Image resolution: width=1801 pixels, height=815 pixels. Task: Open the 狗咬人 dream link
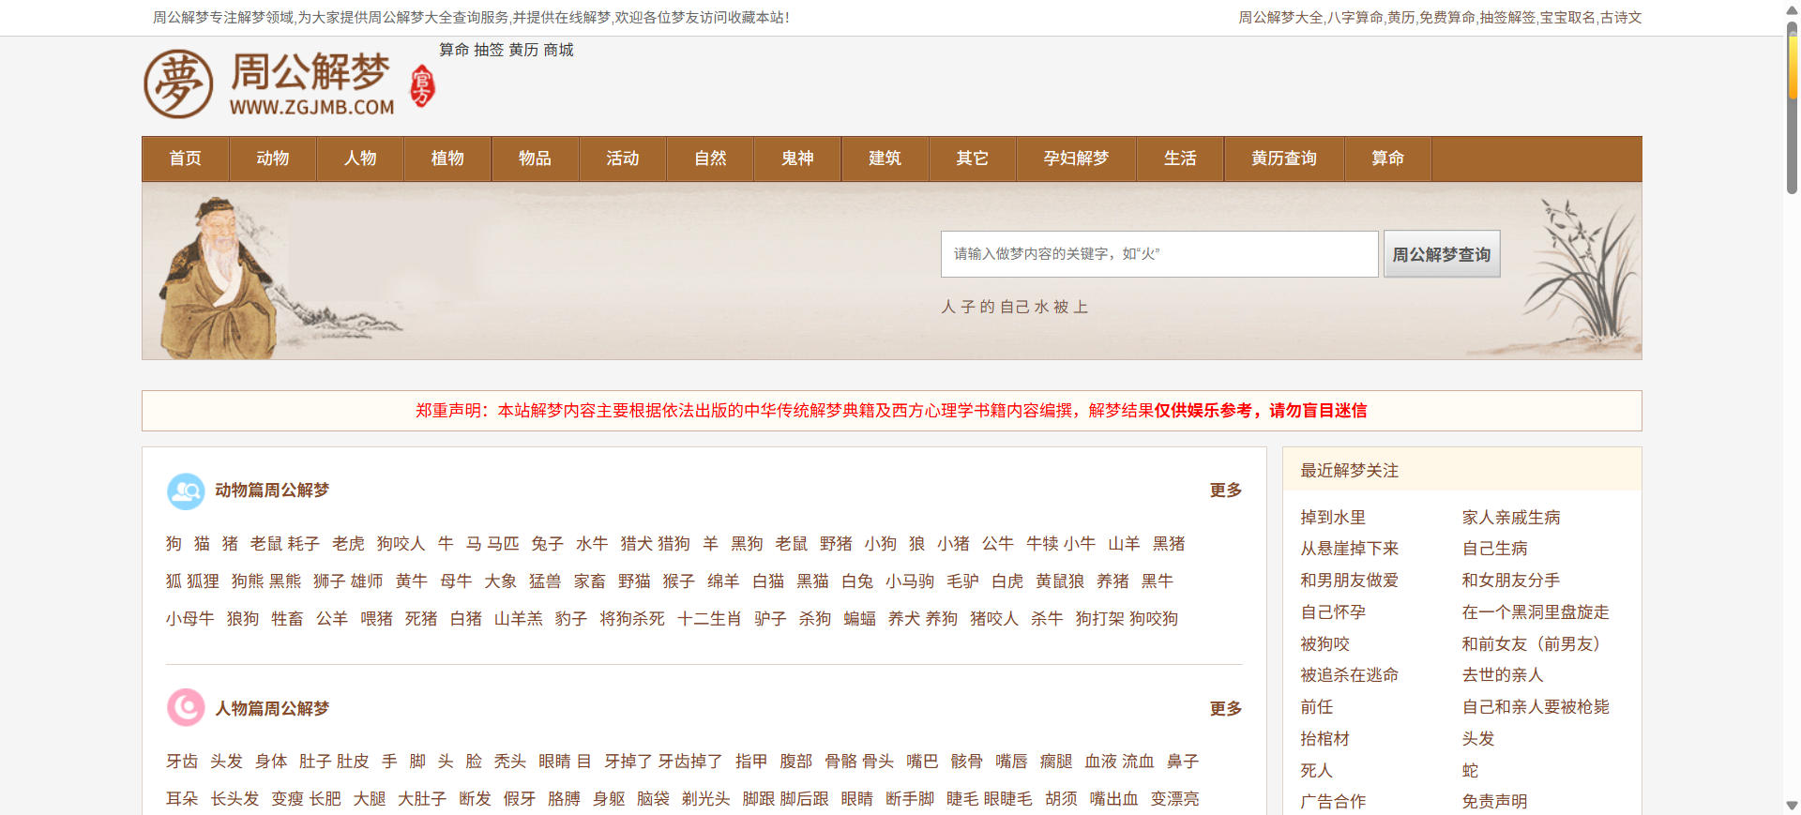(x=401, y=544)
